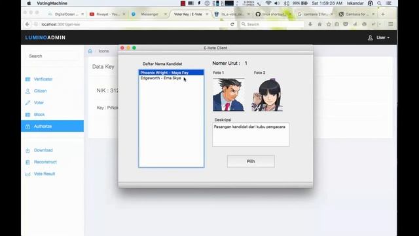Image resolution: width=419 pixels, height=236 pixels.
Task: Click Foto 2 Maya Fey picture
Action: click(x=267, y=94)
